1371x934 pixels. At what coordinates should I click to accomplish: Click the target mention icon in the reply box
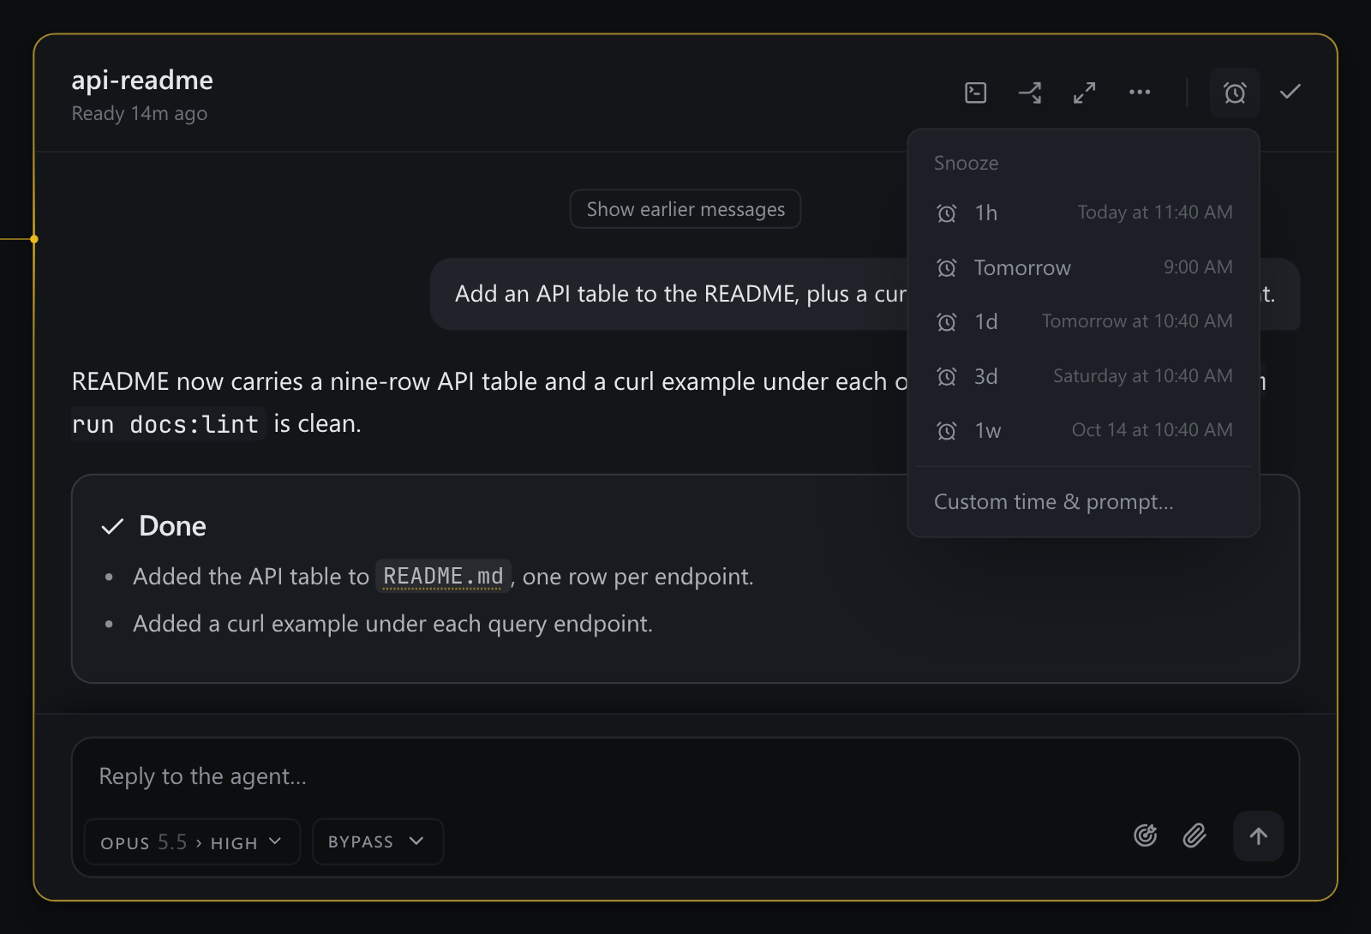(x=1146, y=835)
